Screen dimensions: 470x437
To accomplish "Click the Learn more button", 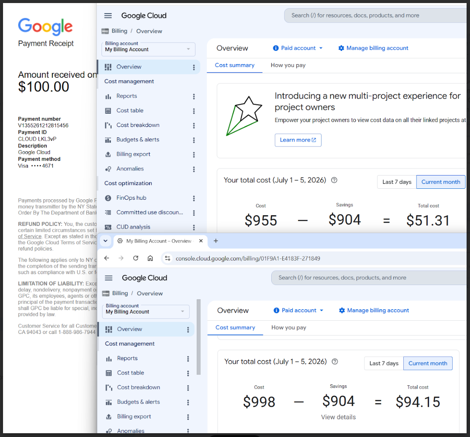I will (x=298, y=140).
